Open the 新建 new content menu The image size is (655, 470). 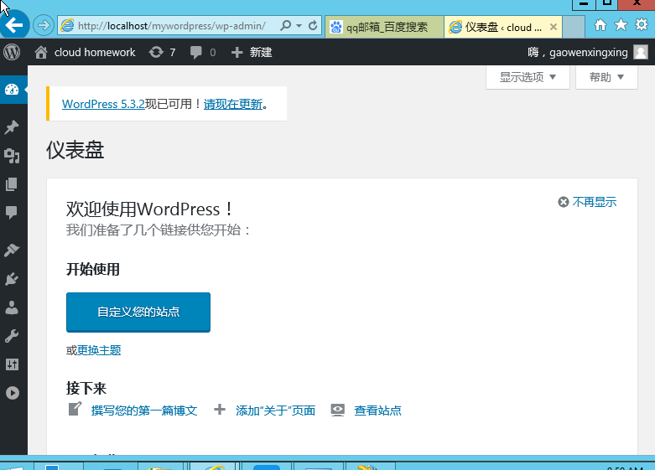tap(252, 52)
